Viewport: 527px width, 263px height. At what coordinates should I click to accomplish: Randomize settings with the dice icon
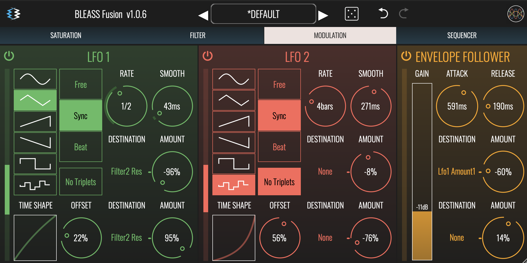pyautogui.click(x=352, y=14)
